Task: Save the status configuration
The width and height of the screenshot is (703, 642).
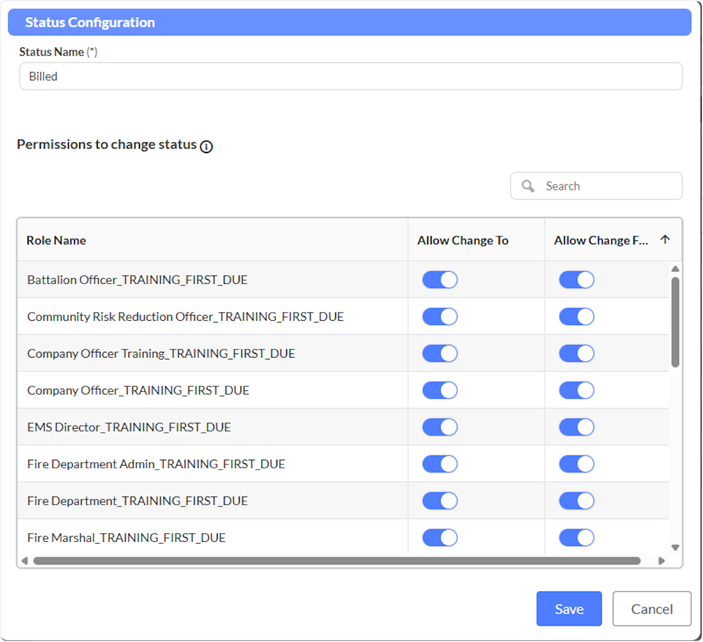Action: pos(569,609)
